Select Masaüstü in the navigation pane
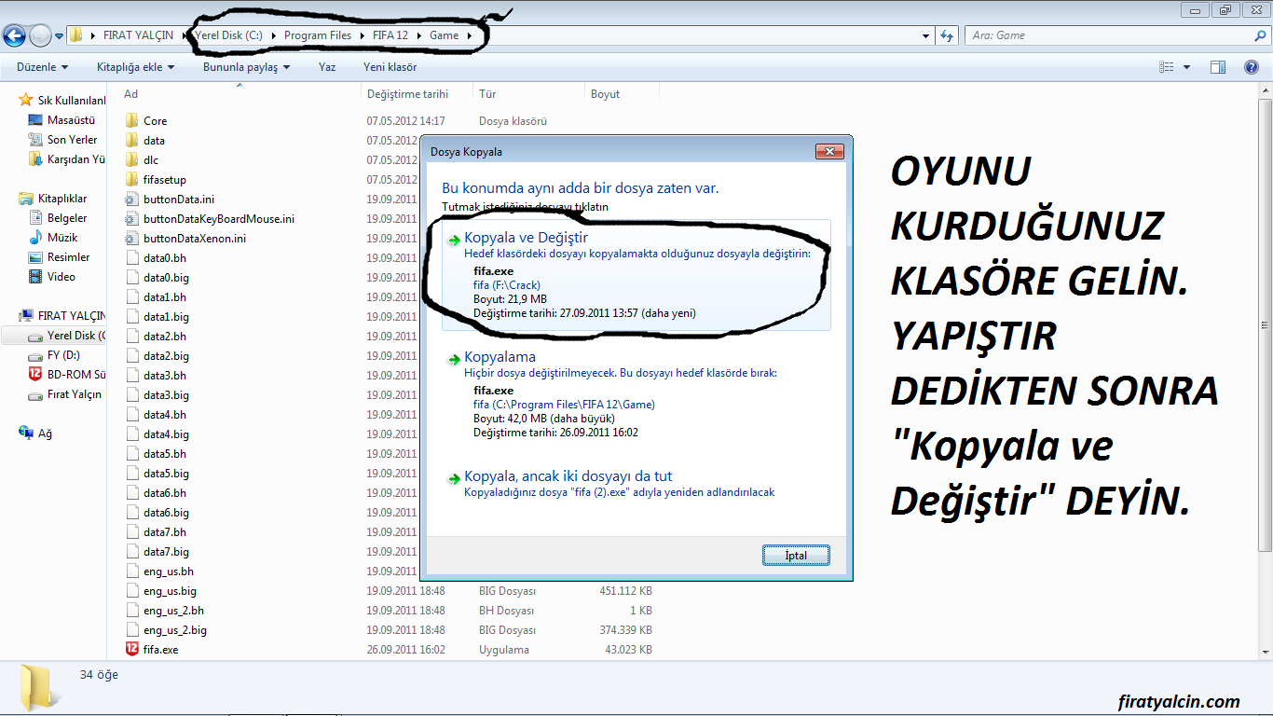Image resolution: width=1273 pixels, height=716 pixels. 71,120
